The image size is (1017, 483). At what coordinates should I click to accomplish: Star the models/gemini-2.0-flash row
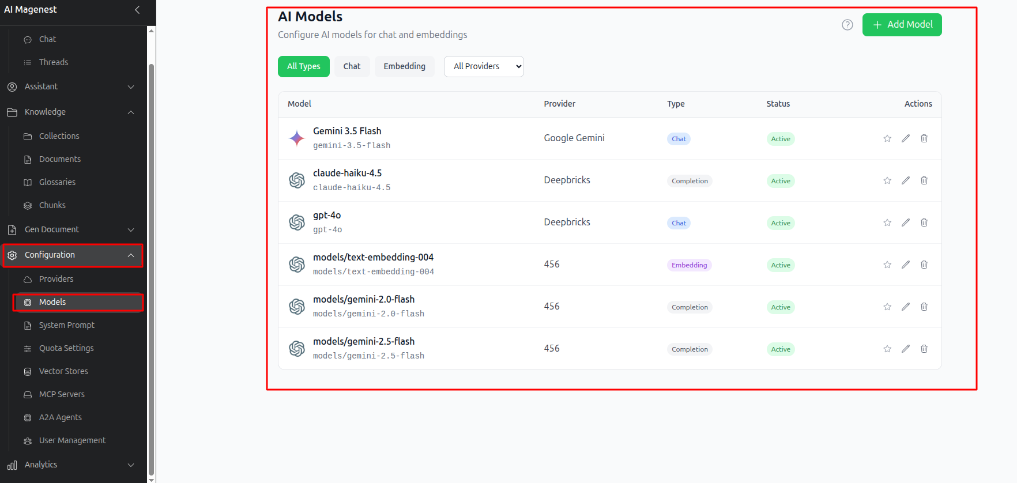click(887, 307)
